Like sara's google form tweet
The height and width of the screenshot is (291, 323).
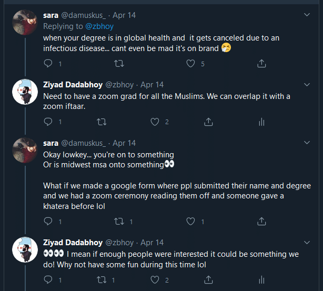coord(191,222)
